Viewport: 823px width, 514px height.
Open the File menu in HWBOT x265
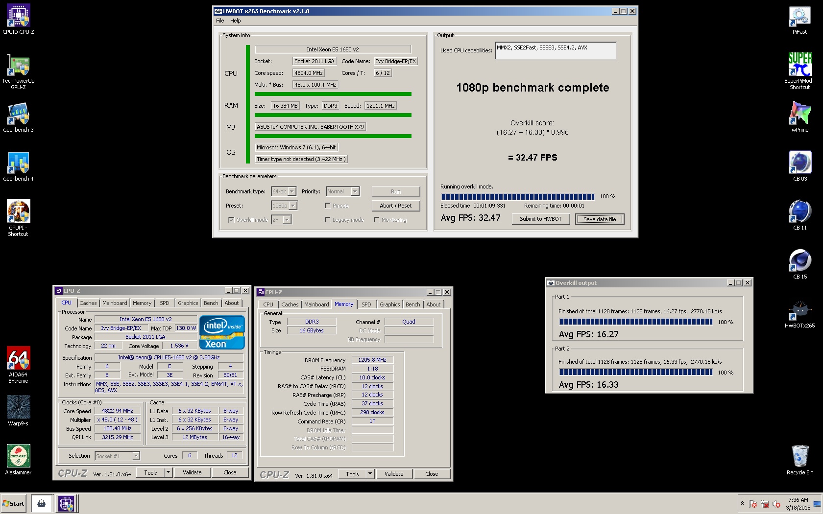pos(220,21)
